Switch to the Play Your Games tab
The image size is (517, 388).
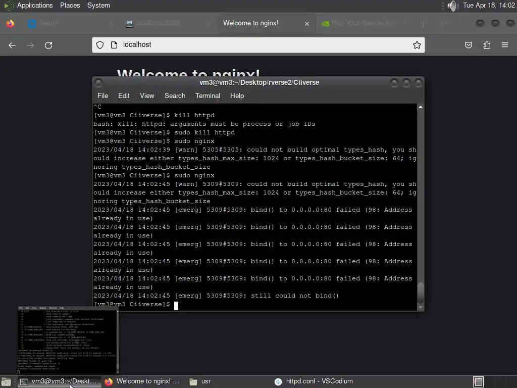click(365, 23)
